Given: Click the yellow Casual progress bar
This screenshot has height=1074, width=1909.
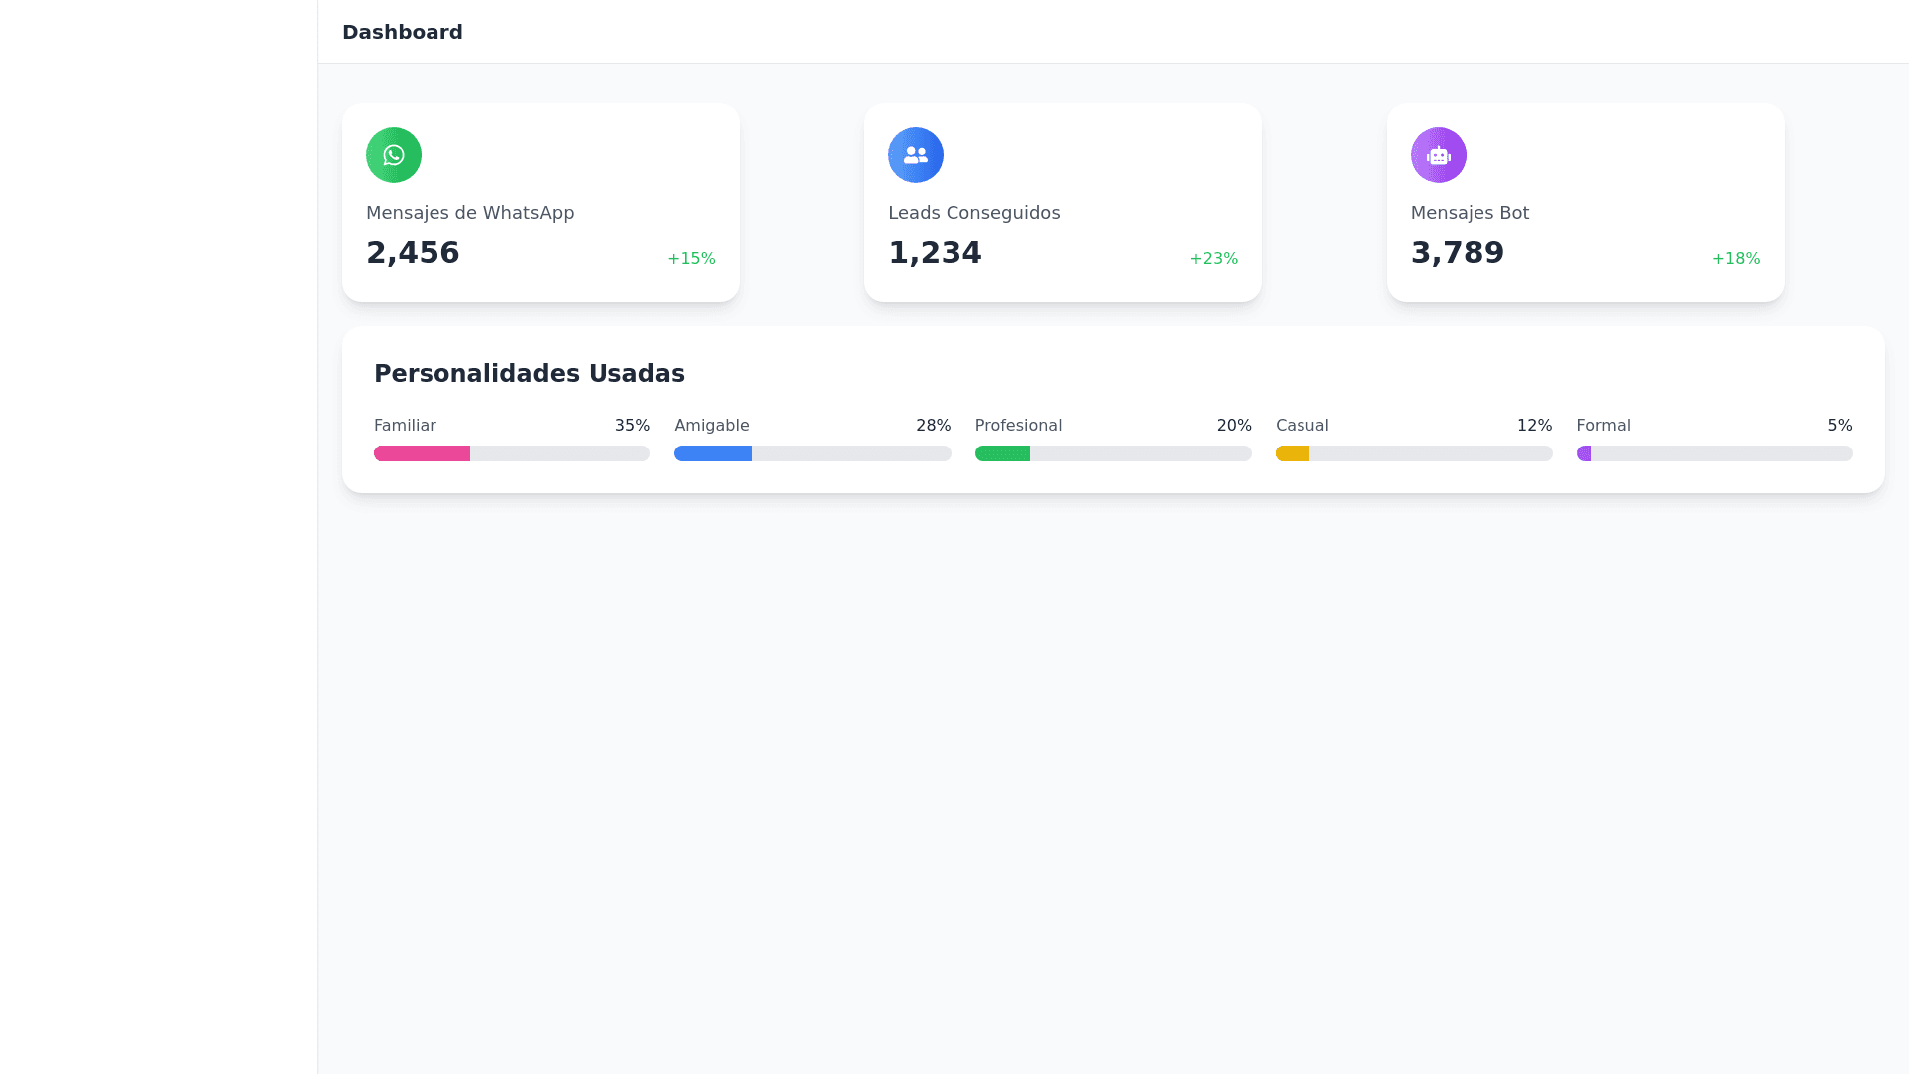Looking at the screenshot, I should 1292,453.
